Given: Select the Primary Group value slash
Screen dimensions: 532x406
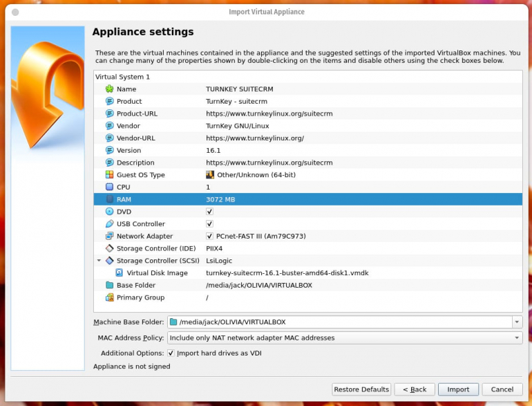Looking at the screenshot, I should point(207,297).
